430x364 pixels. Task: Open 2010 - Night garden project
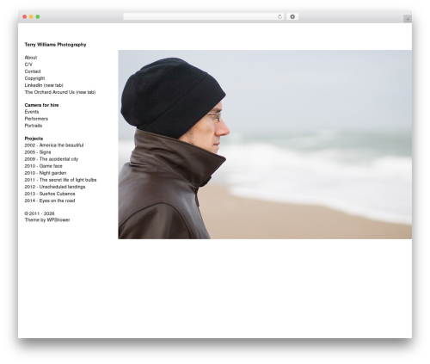click(x=46, y=173)
